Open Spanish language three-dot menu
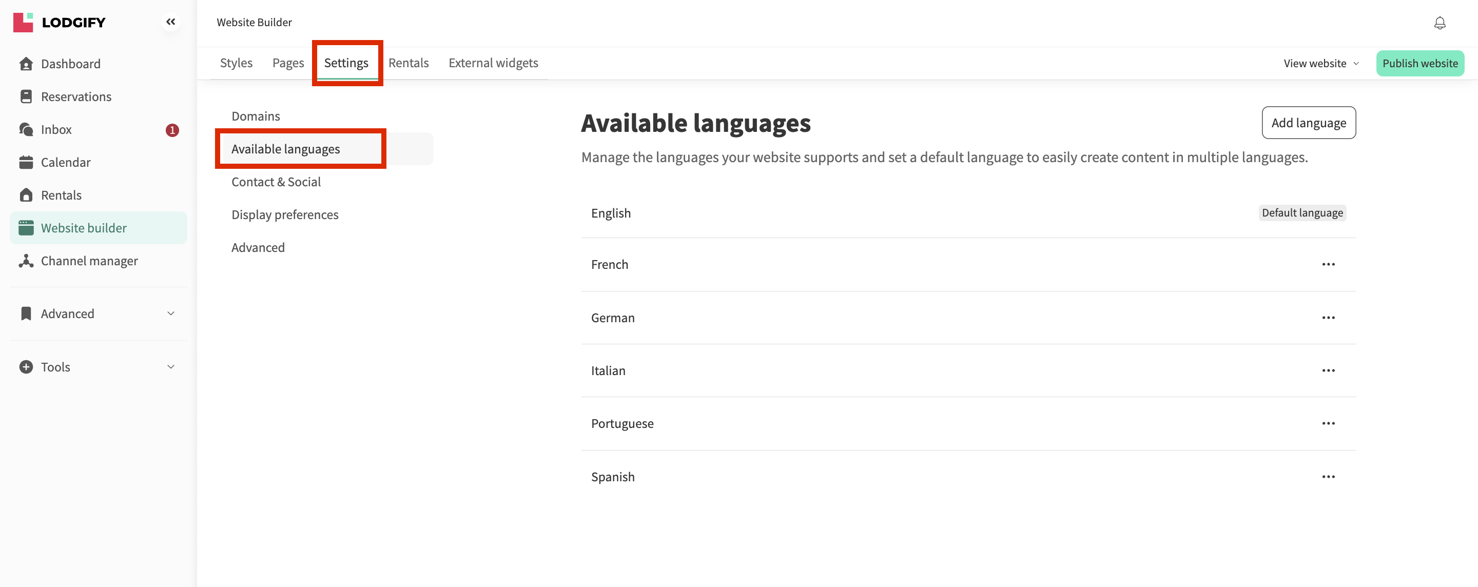The image size is (1478, 587). tap(1328, 477)
